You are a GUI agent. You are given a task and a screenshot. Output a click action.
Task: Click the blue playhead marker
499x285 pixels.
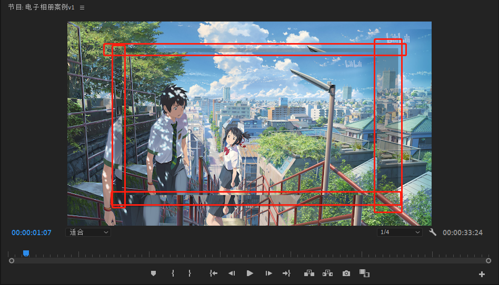[x=26, y=253]
